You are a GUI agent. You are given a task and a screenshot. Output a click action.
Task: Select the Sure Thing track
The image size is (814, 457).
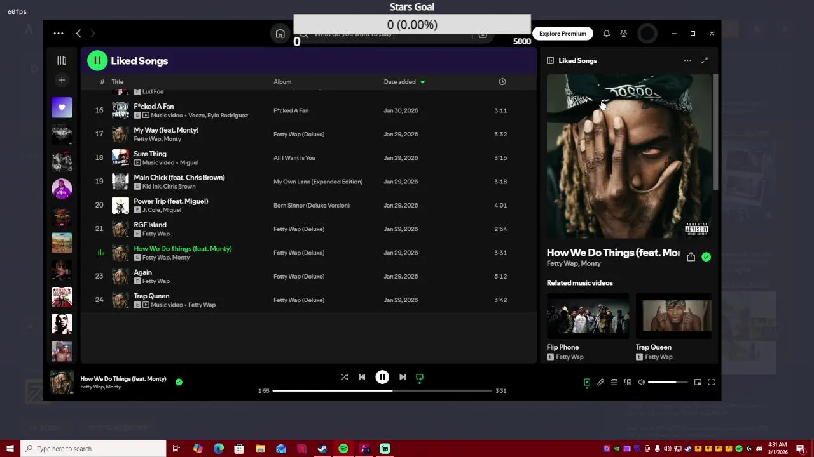[308, 158]
